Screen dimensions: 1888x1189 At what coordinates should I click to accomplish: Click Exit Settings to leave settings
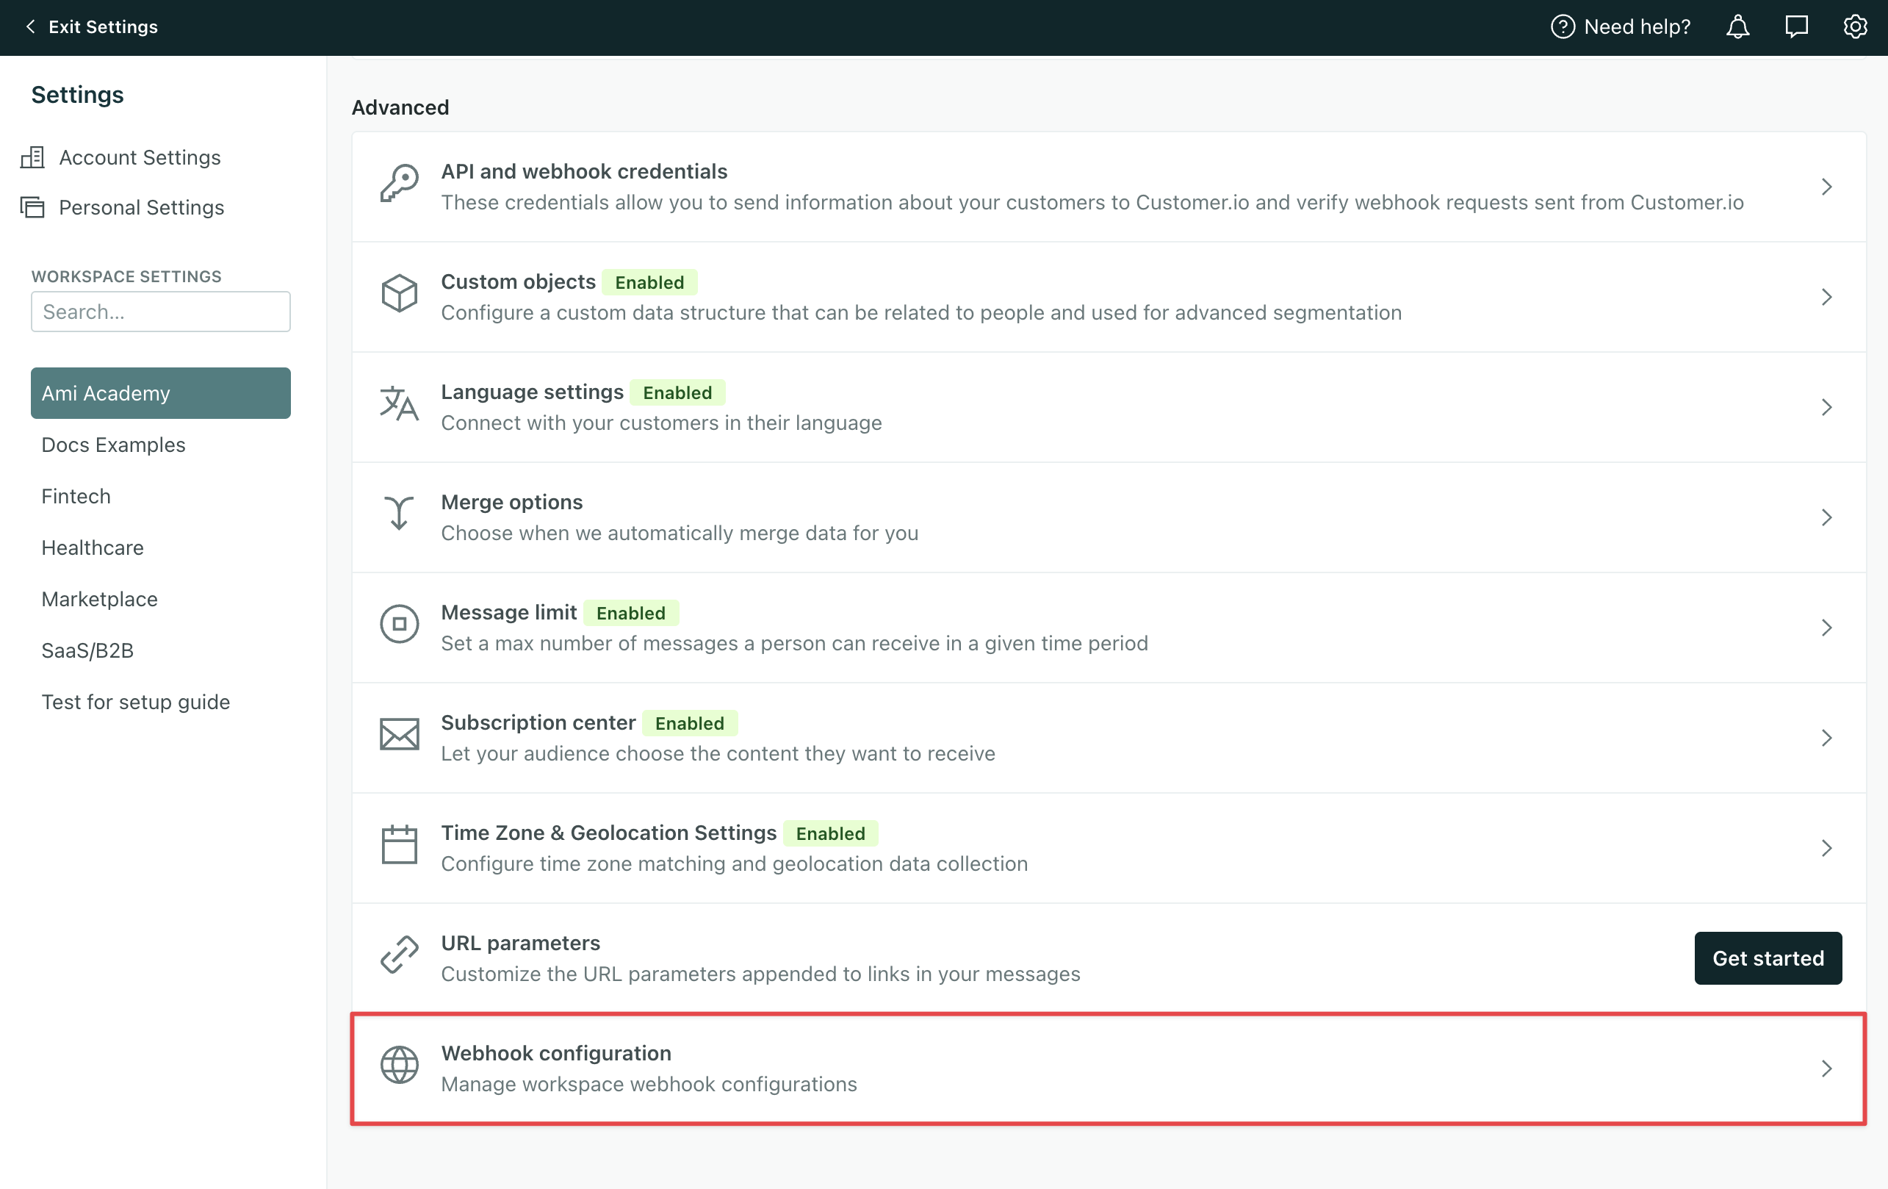pyautogui.click(x=92, y=26)
